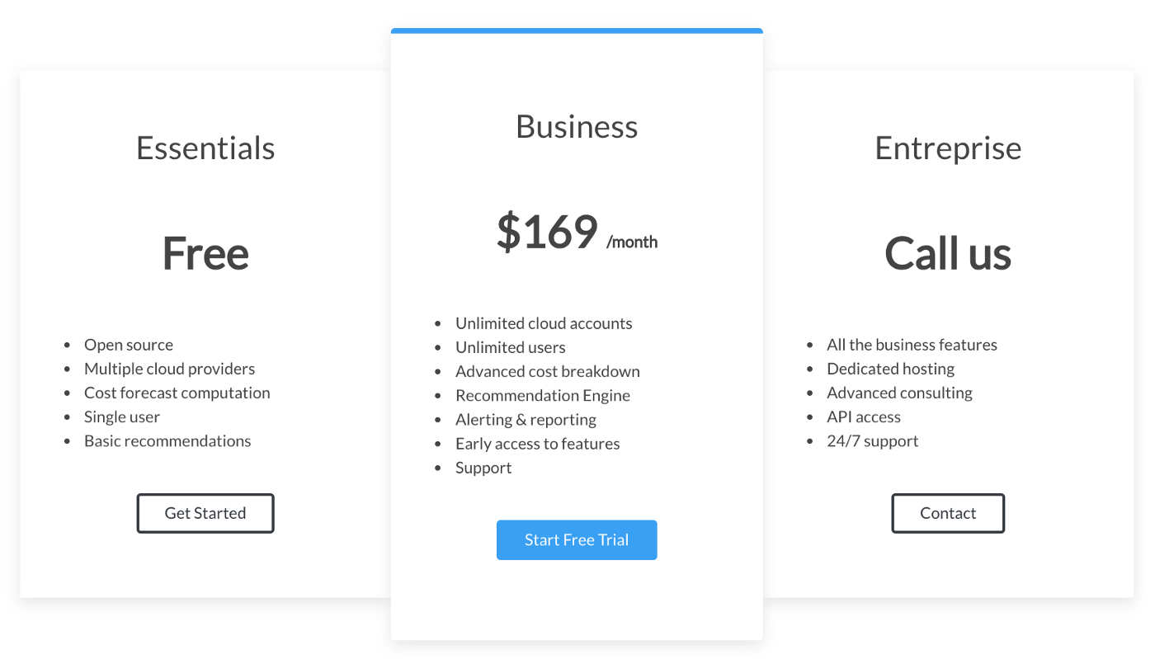Select the Entreprise plan heading
The width and height of the screenshot is (1155, 659).
(948, 148)
